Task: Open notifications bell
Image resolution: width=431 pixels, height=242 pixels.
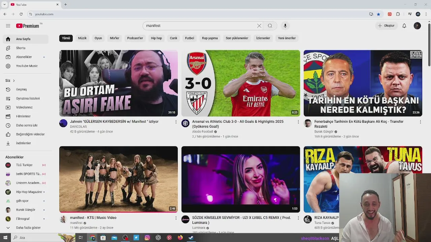Action: 404,26
